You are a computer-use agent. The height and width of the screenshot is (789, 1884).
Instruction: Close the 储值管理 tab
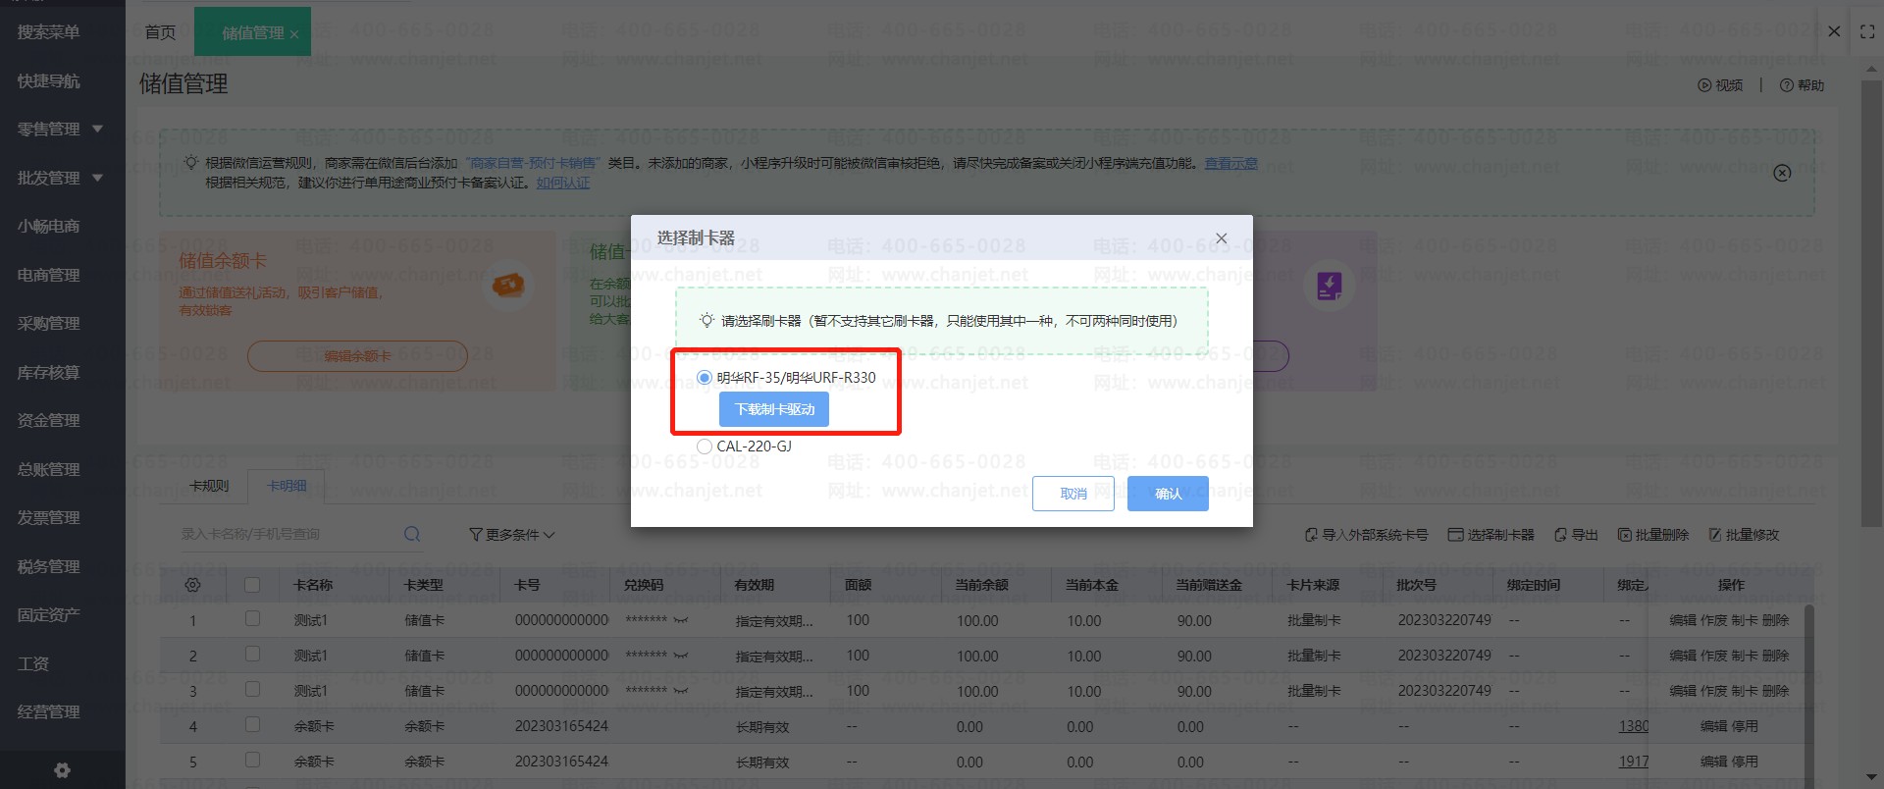pos(293,34)
